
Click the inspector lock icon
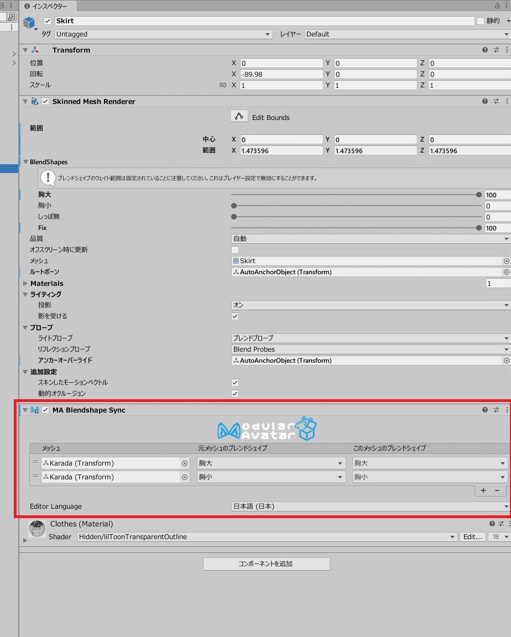pos(497,6)
